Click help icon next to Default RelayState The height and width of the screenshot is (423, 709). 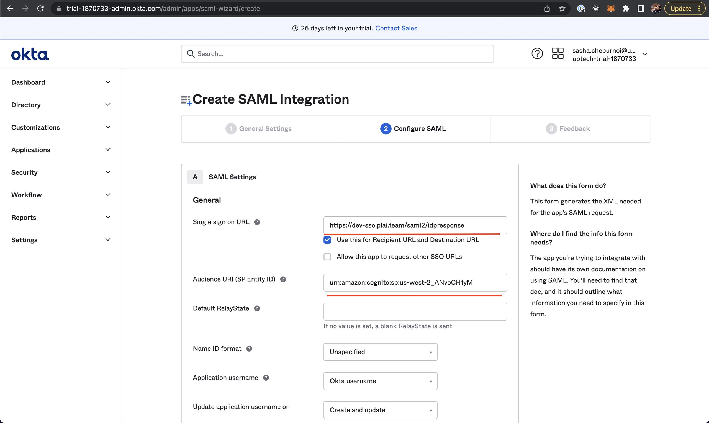click(x=257, y=308)
